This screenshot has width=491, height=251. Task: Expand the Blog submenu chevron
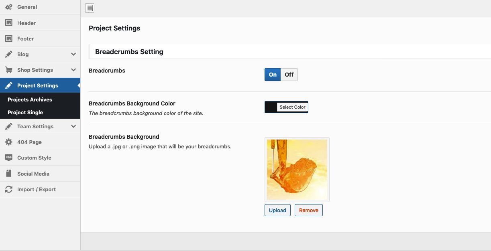click(73, 54)
